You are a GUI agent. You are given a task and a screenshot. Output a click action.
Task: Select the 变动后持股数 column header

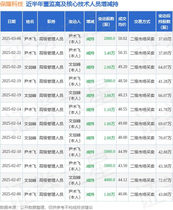(x=164, y=22)
